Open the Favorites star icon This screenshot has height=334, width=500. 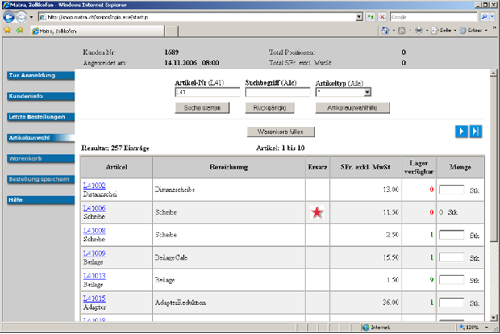pos(7,31)
